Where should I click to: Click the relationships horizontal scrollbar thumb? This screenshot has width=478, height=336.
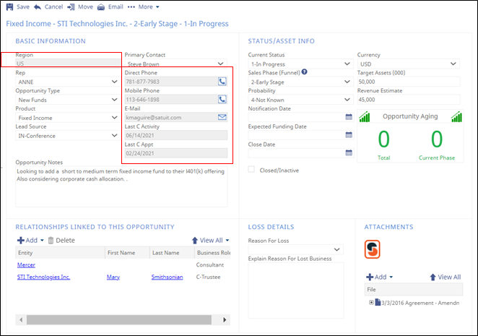pos(119,320)
